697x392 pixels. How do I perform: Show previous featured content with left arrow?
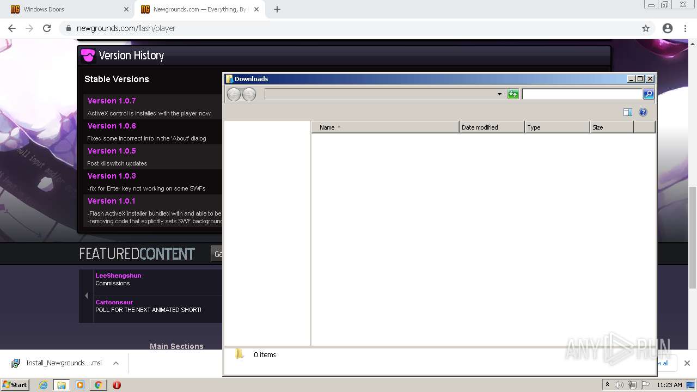click(x=86, y=296)
